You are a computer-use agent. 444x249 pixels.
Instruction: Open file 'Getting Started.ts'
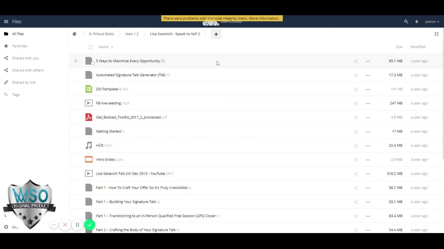coord(110,131)
